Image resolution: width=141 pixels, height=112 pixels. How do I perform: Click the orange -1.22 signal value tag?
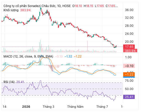click(129, 74)
